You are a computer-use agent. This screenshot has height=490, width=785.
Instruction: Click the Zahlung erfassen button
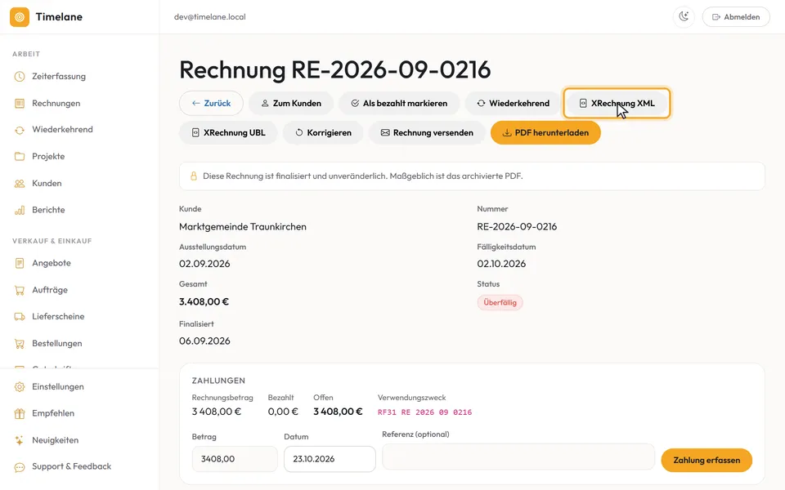[x=706, y=460]
